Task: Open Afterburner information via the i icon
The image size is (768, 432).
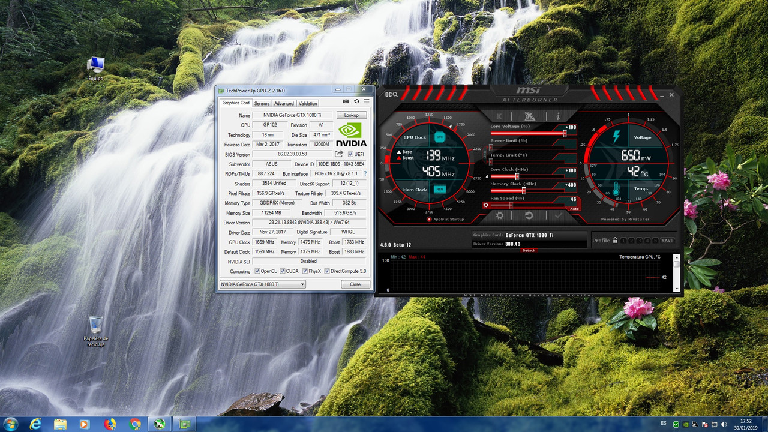Action: pyautogui.click(x=559, y=115)
